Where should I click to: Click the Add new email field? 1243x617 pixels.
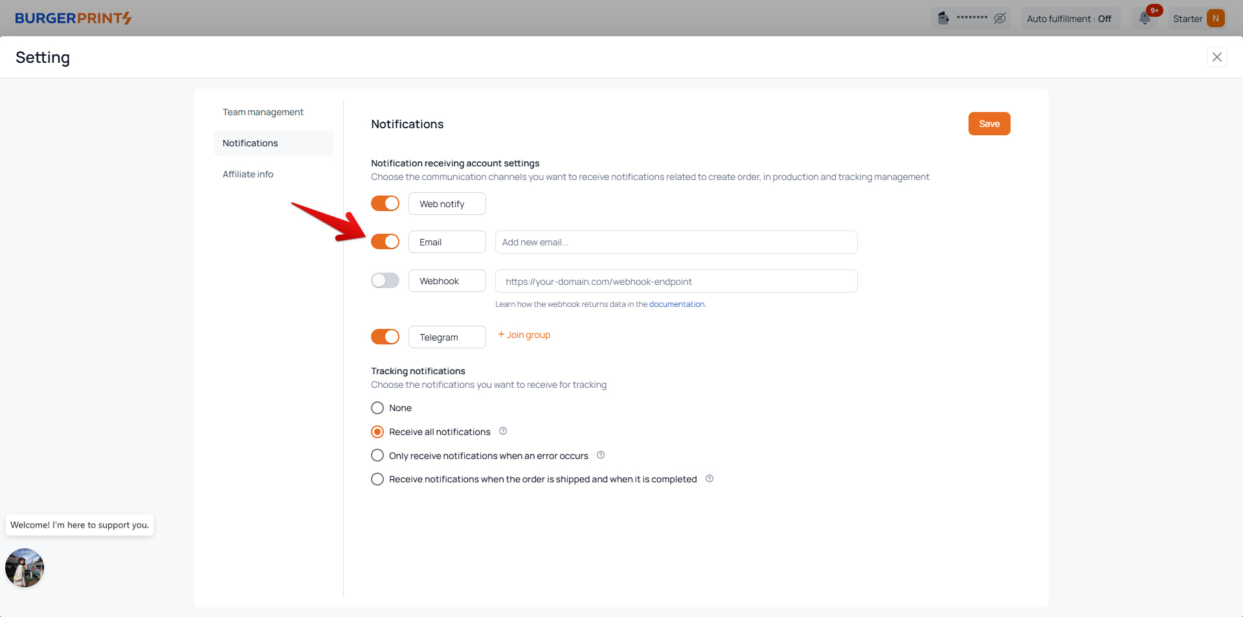tap(676, 242)
